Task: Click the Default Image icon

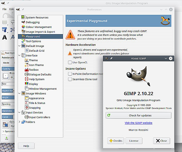Action: (x=23, y=46)
